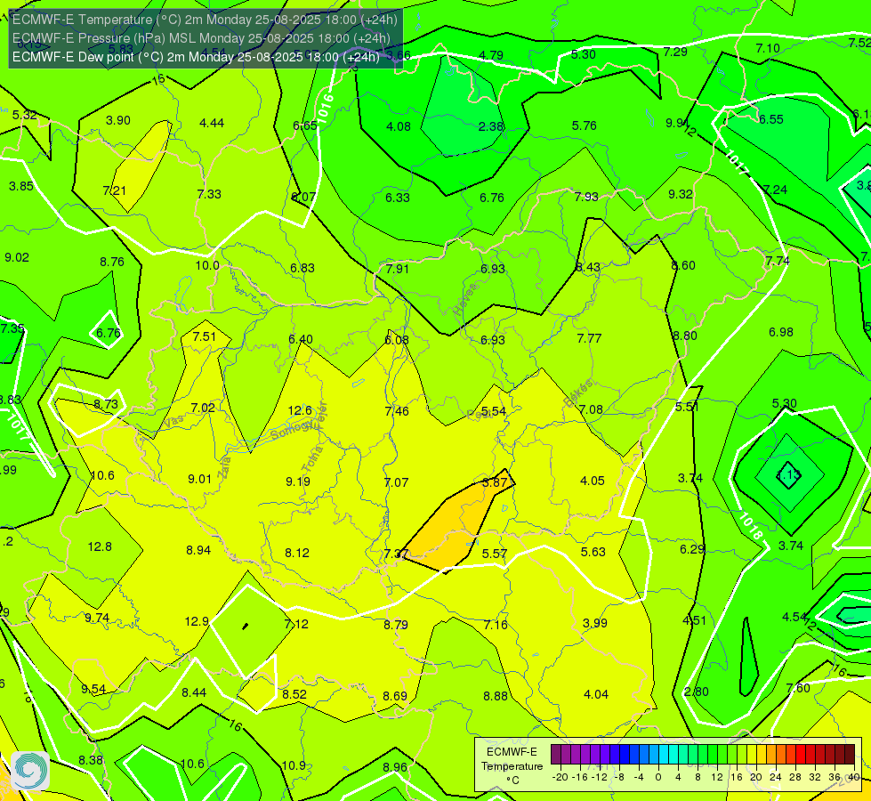Click the dew point value 7.33
Image resolution: width=871 pixels, height=801 pixels.
(209, 194)
